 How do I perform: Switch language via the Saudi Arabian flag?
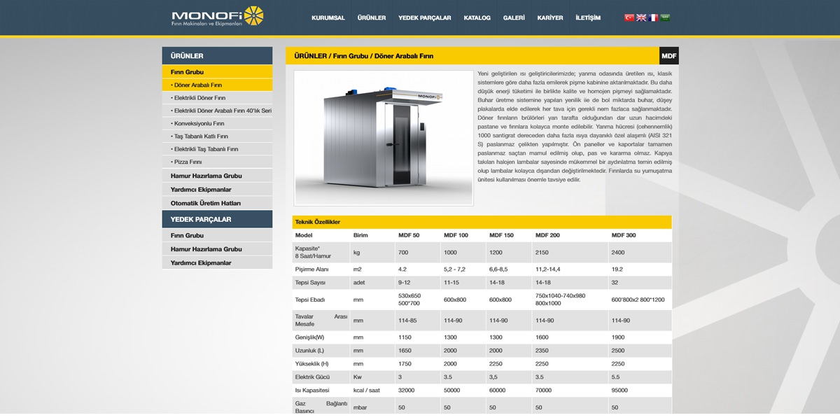click(665, 17)
